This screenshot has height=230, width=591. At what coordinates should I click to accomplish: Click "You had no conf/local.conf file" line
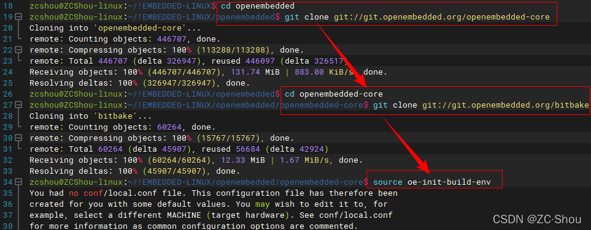click(x=214, y=193)
